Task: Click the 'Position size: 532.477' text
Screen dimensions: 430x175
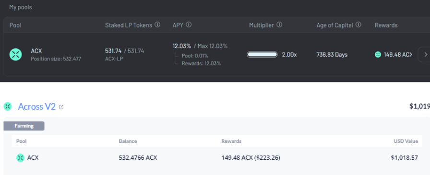Action: point(56,59)
